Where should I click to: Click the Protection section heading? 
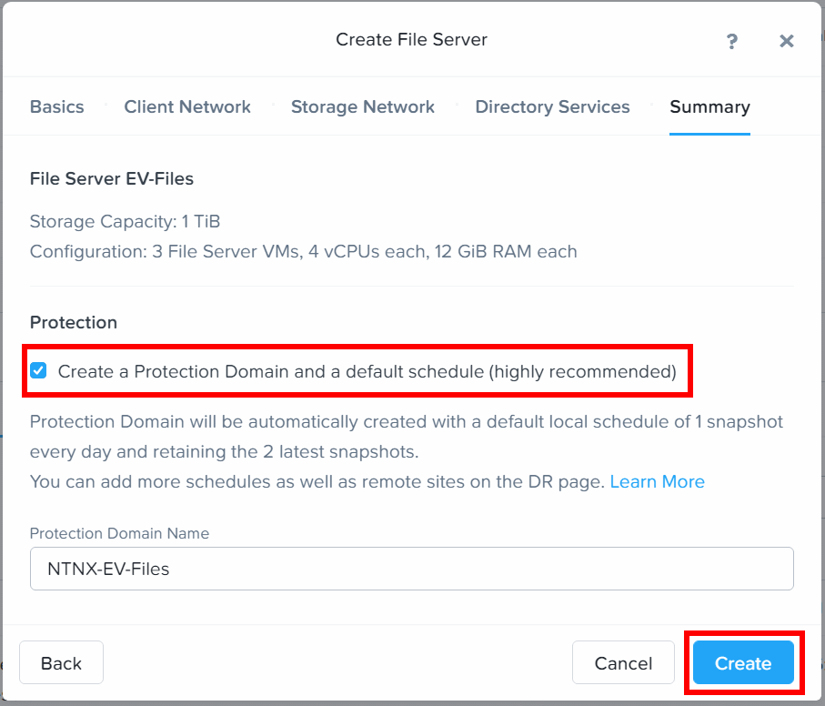point(74,322)
